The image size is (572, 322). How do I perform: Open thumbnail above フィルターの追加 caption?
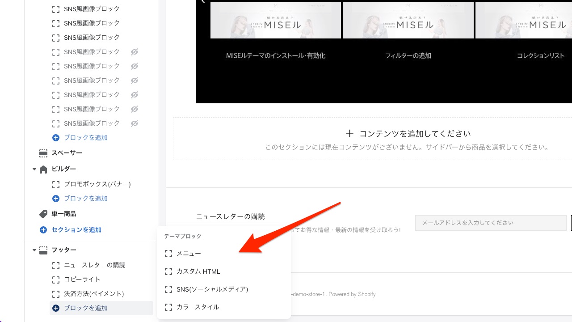[408, 20]
